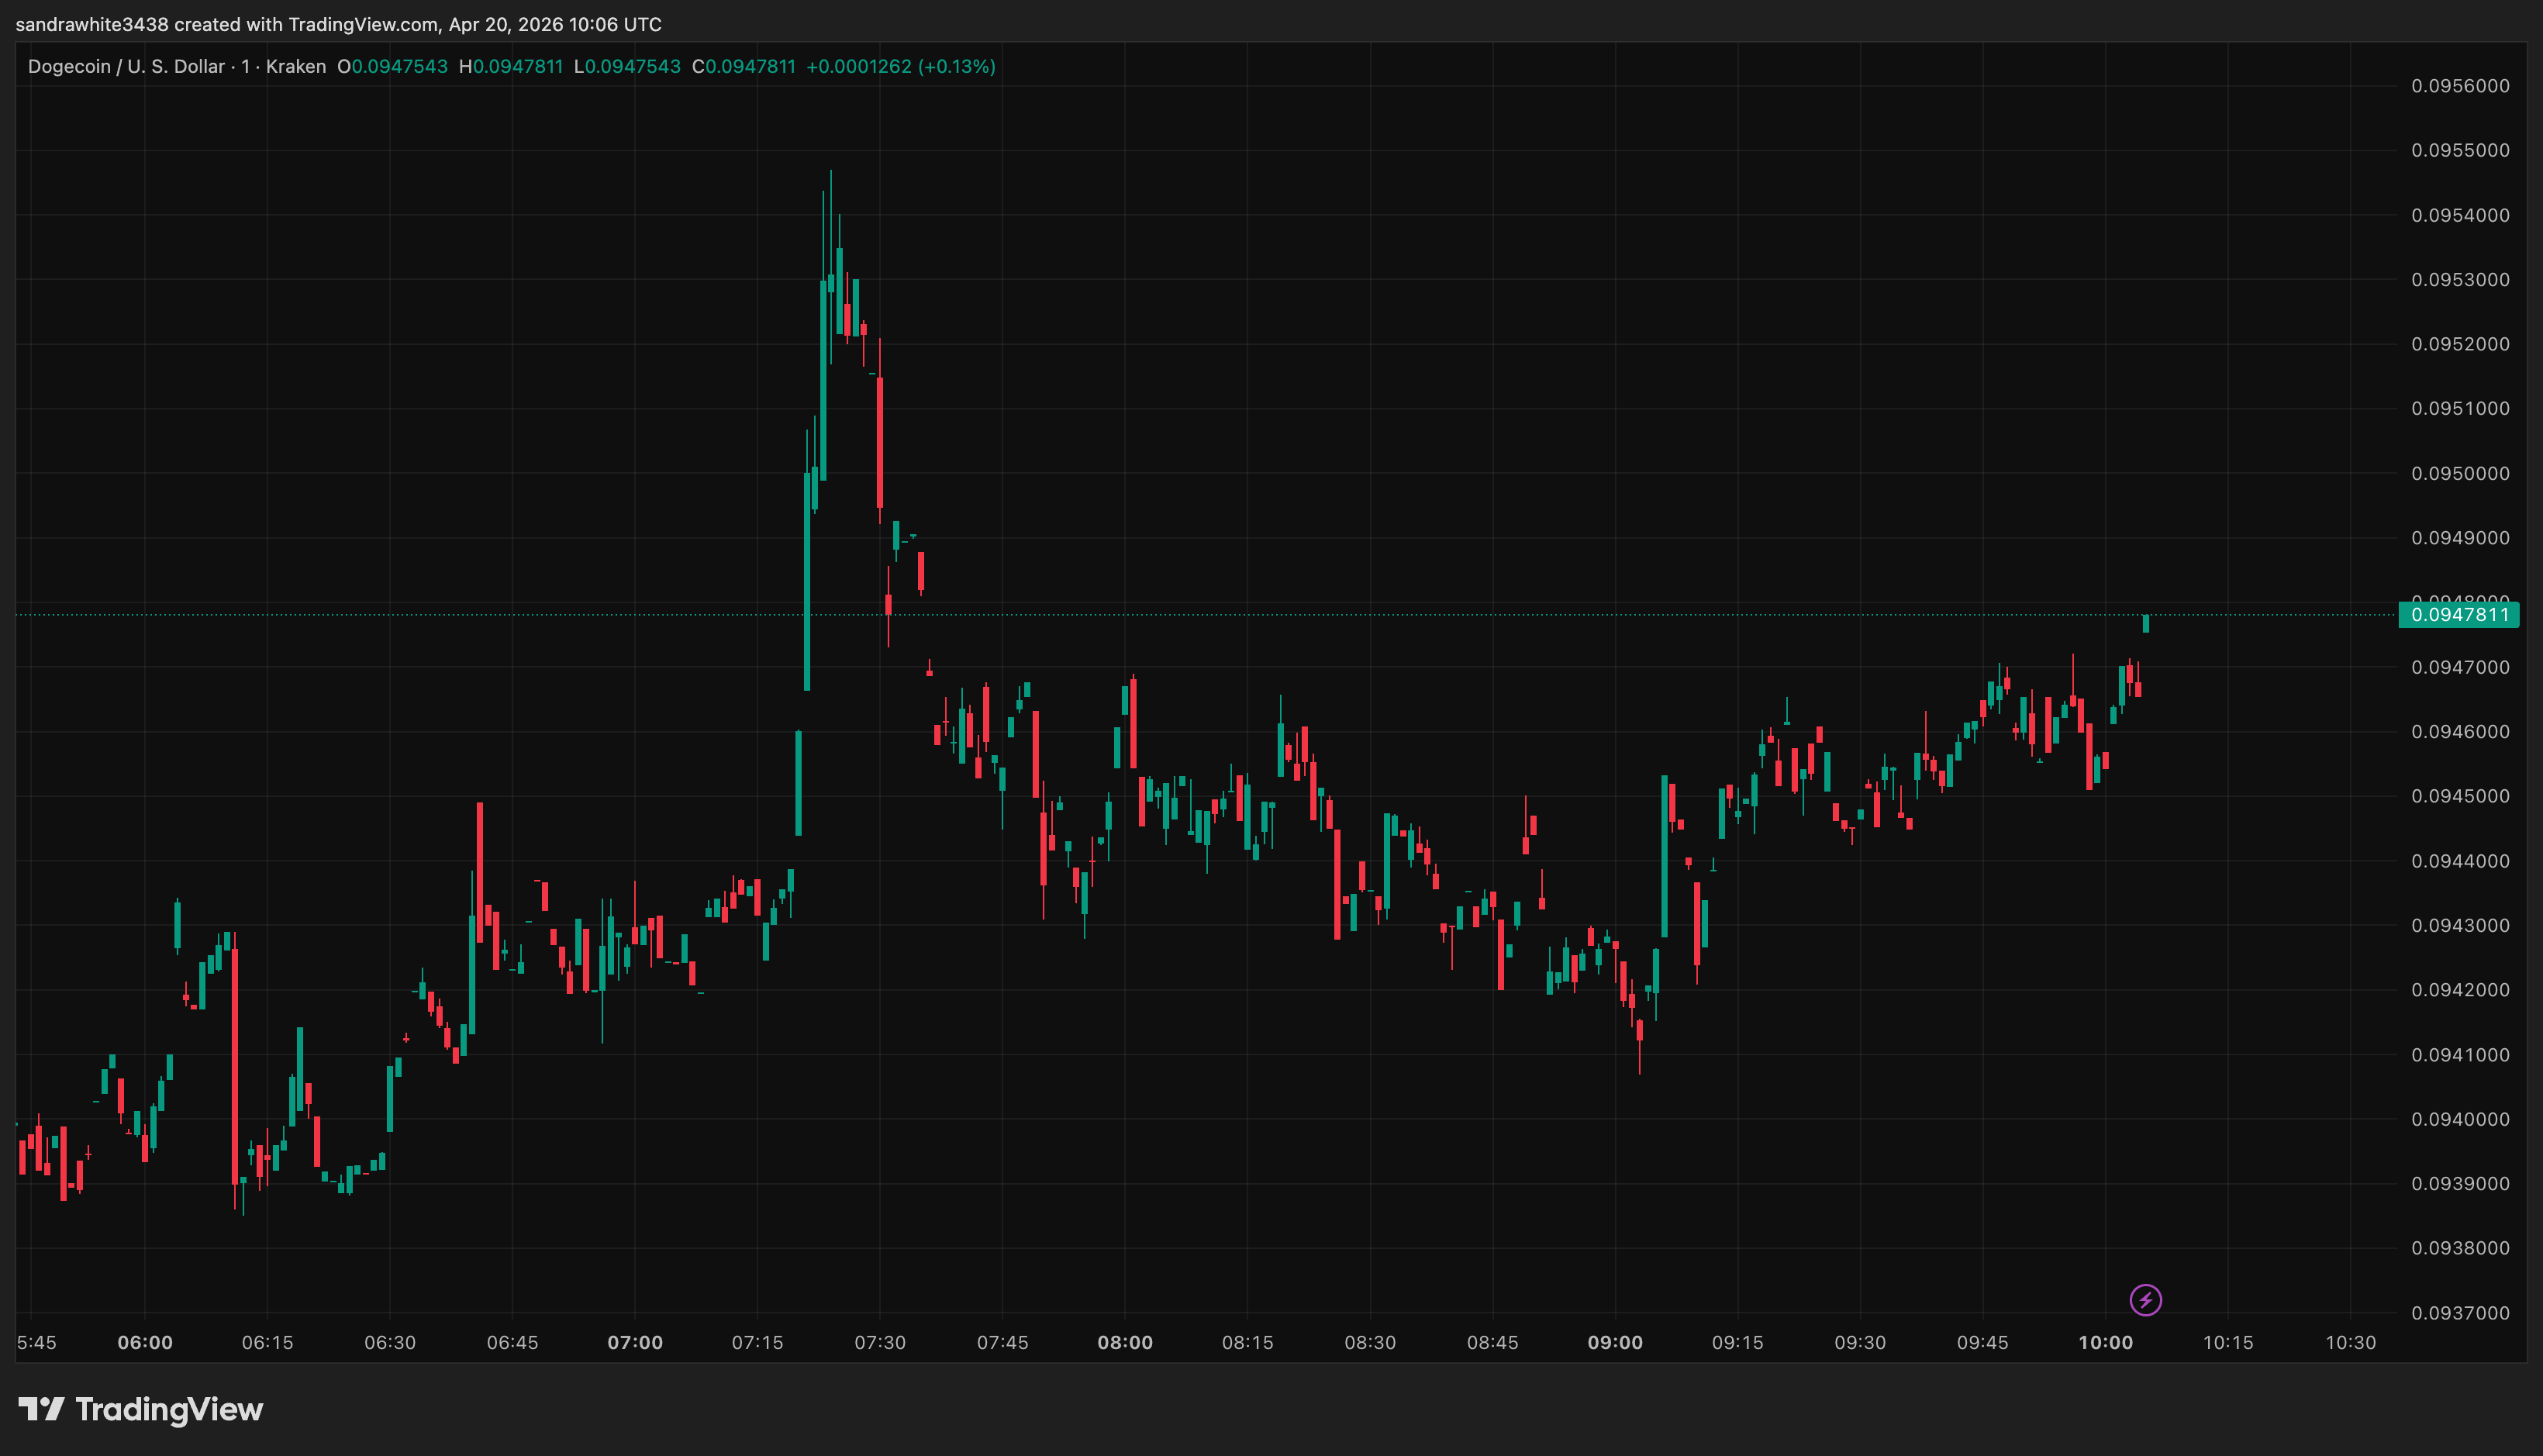Click the 0.0951000 price axis label
Image resolution: width=2543 pixels, height=1456 pixels.
point(2460,408)
